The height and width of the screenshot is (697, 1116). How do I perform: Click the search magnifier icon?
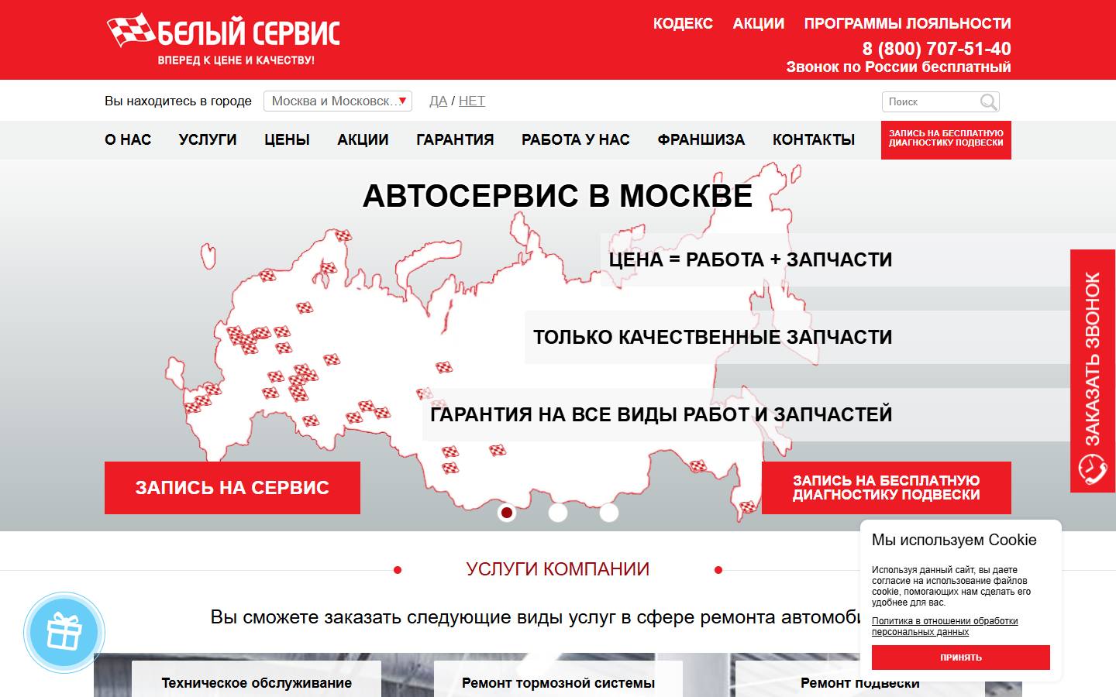(x=988, y=101)
